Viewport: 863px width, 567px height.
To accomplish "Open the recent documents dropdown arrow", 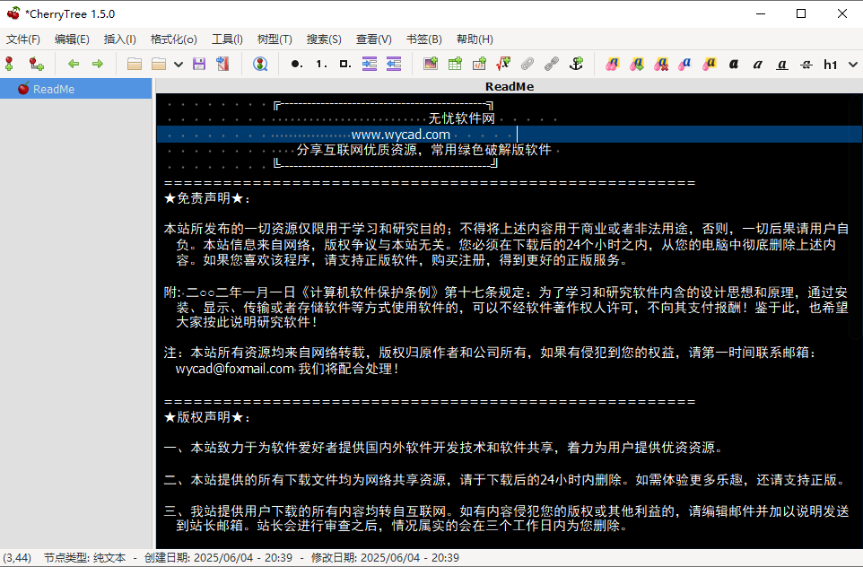I will 177,64.
